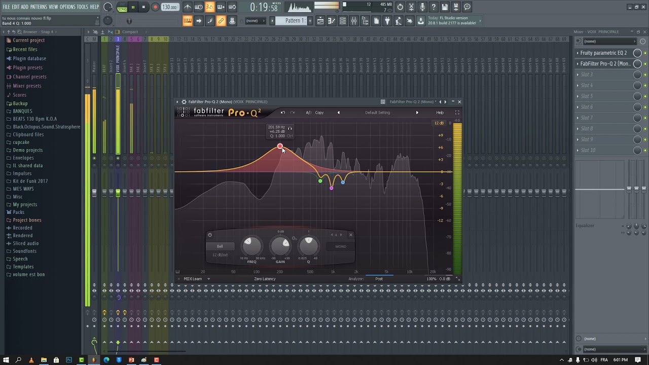
Task: Click the Q knob
Action: 308,246
